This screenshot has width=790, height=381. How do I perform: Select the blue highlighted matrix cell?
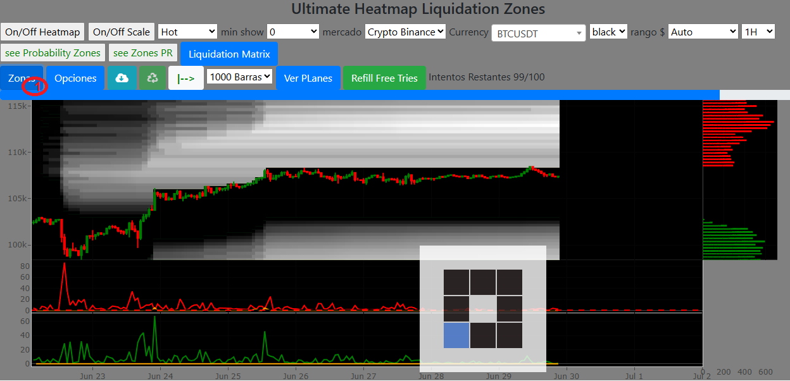(456, 335)
